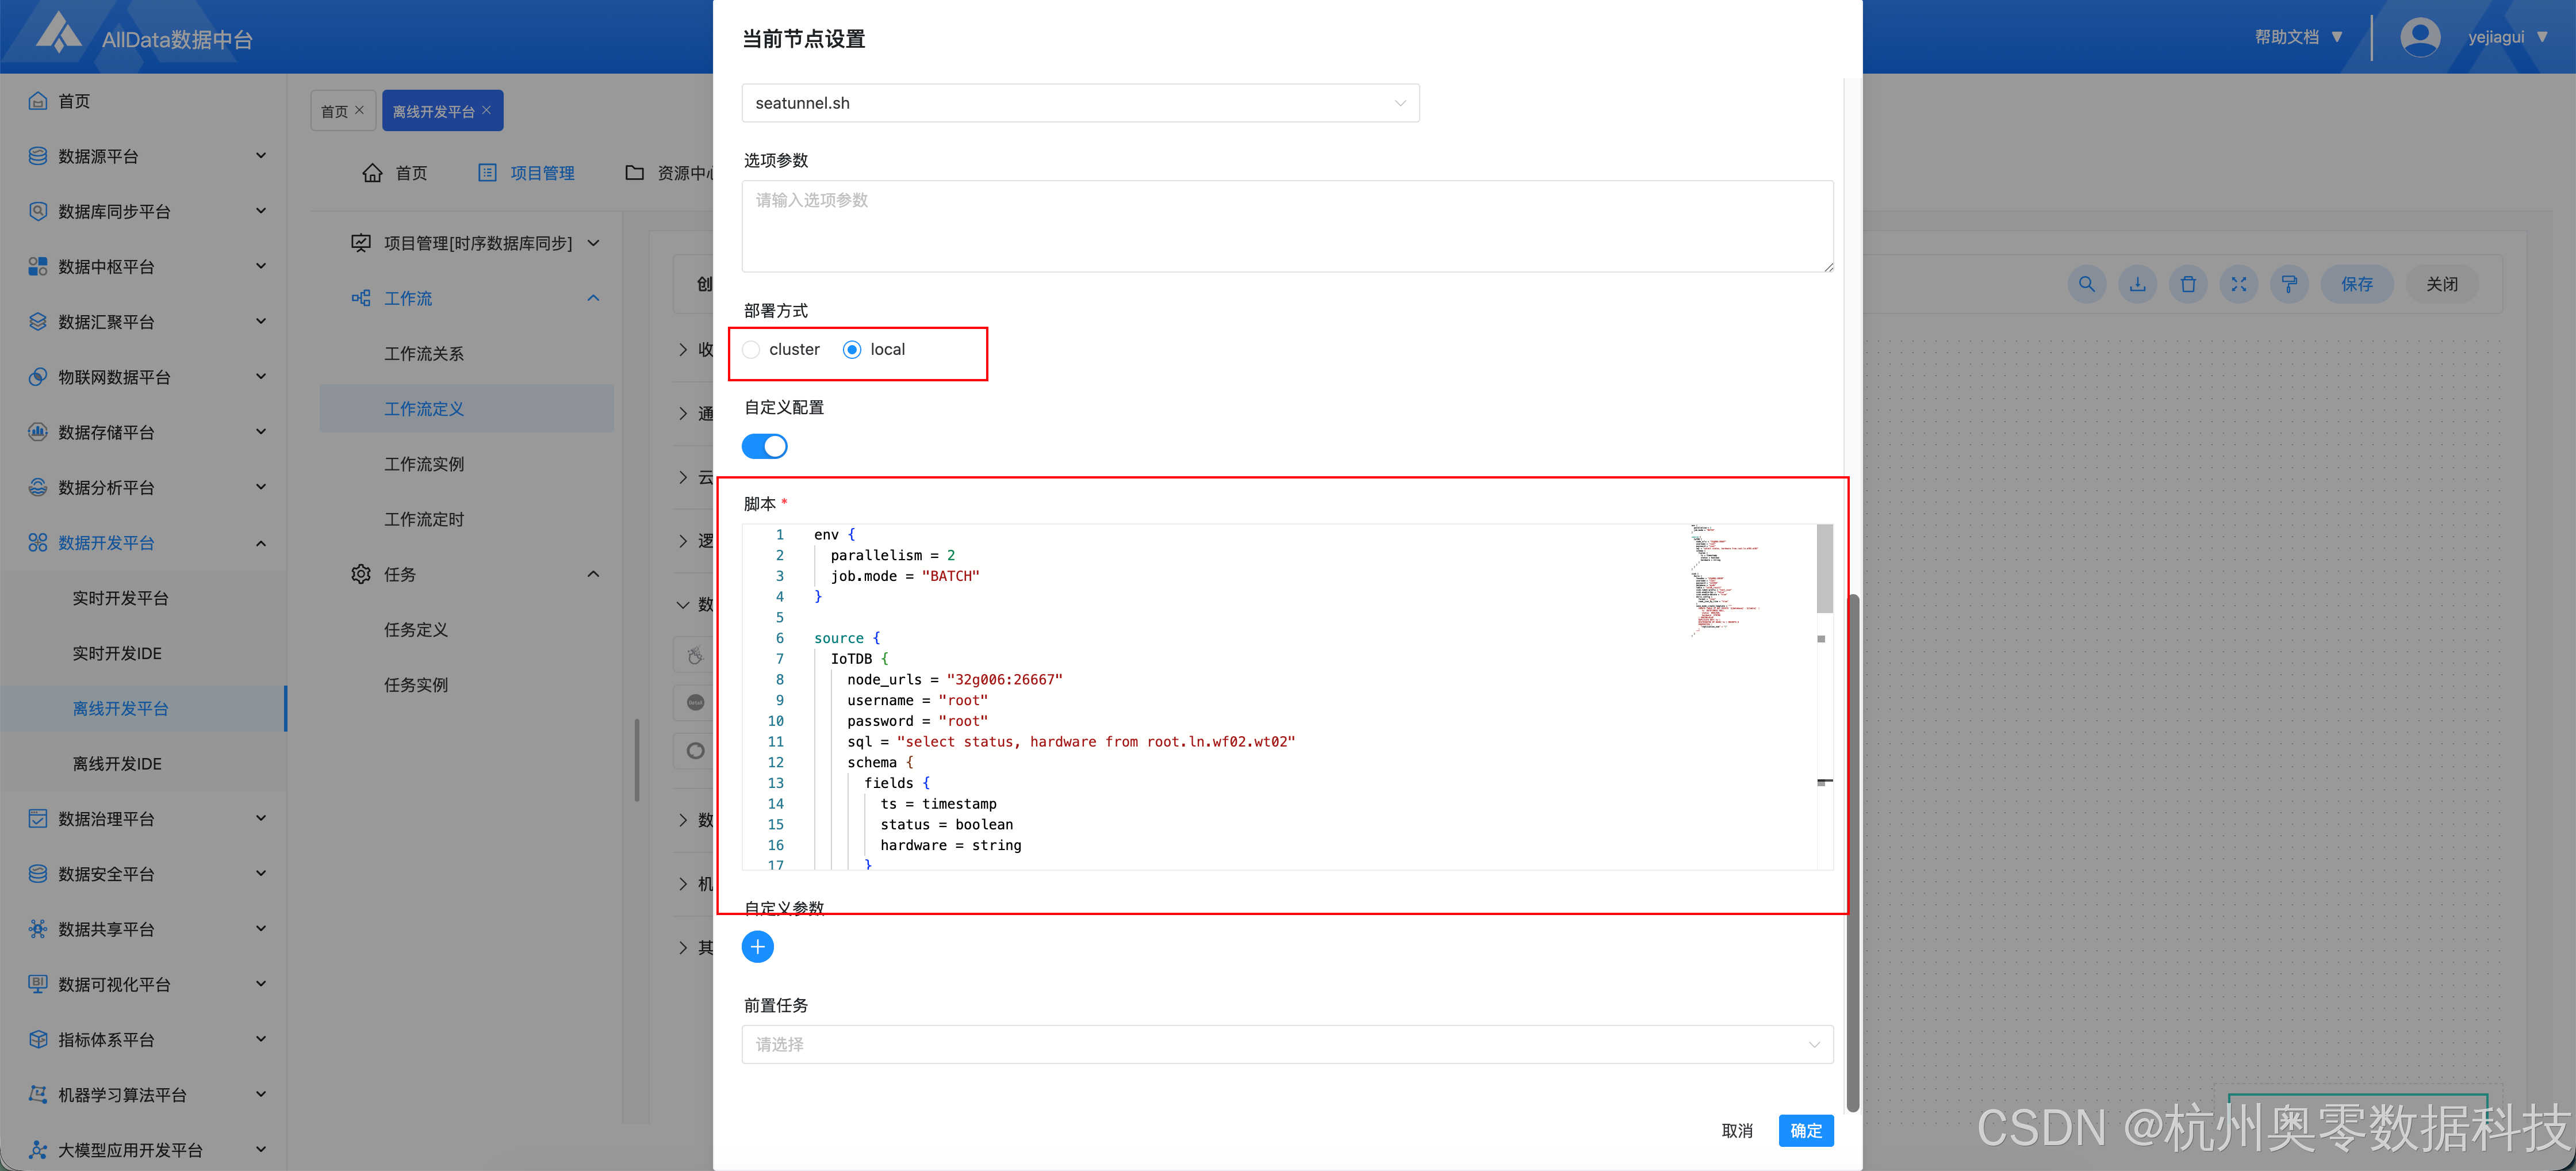Click the fullscreen expand icon
Image resolution: width=2576 pixels, height=1171 pixels.
coord(2238,284)
